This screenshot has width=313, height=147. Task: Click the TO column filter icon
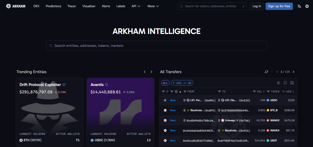tap(219, 92)
